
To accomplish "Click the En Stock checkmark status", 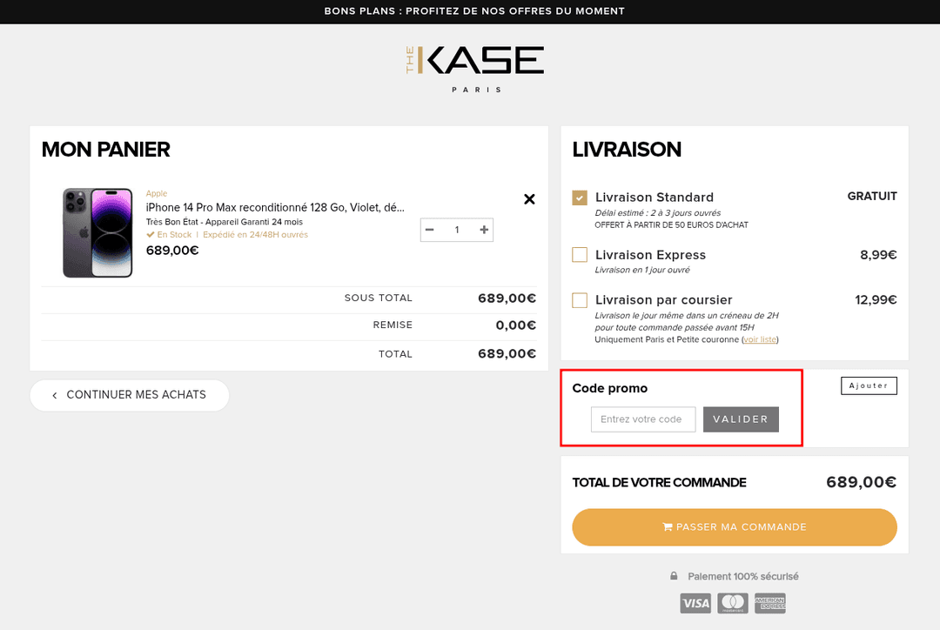I will [x=169, y=234].
